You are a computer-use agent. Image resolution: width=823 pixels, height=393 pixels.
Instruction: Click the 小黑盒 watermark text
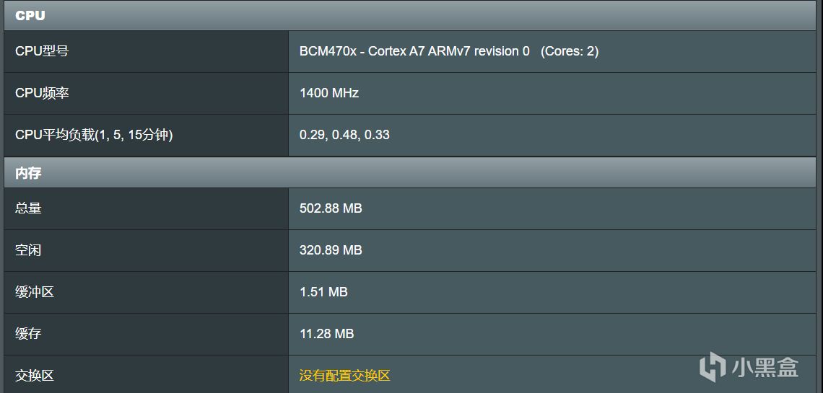(765, 367)
